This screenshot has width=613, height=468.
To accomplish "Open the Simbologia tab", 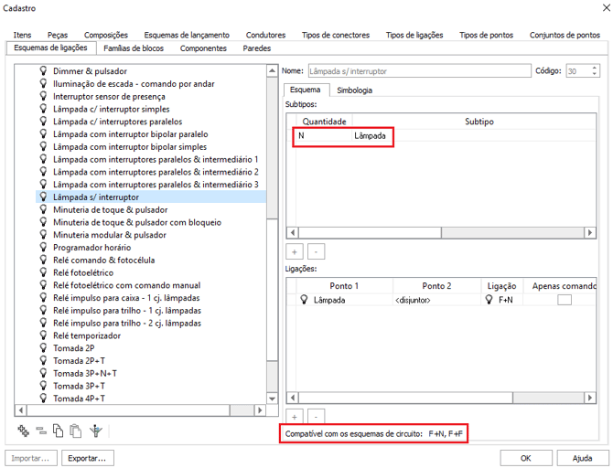I will [x=354, y=90].
